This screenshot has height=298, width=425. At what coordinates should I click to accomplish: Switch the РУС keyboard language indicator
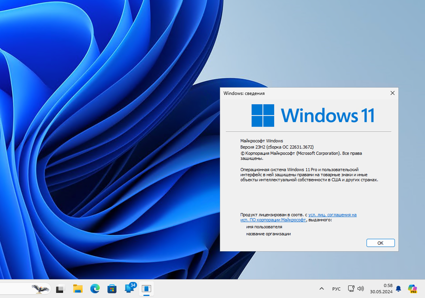[x=336, y=289]
